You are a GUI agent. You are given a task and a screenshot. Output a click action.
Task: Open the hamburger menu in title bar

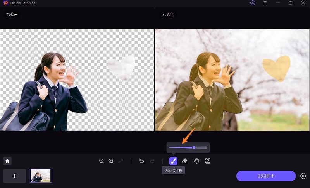point(265,3)
